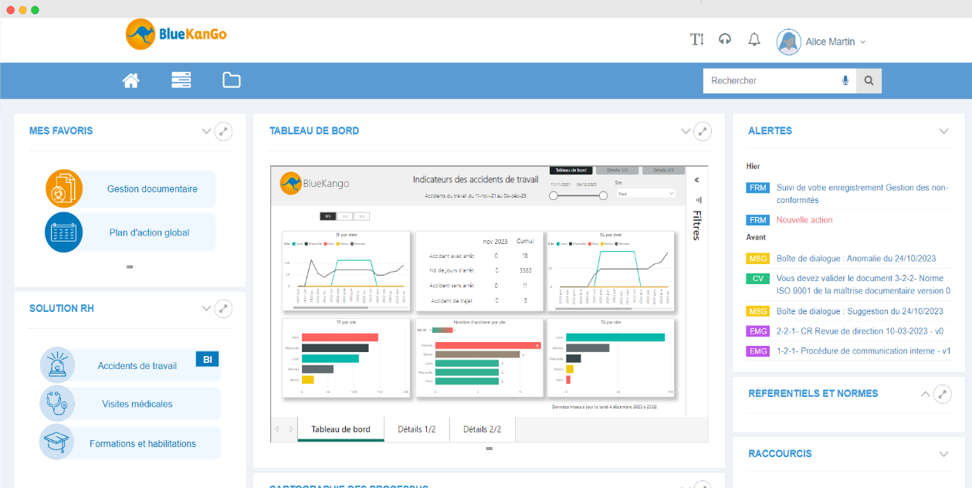Click the Home icon in navigation bar
Screen dimensions: 972x488
[131, 80]
